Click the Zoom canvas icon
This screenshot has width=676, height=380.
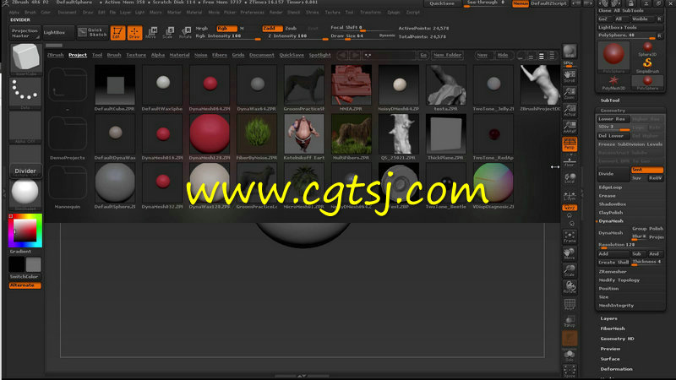(570, 93)
